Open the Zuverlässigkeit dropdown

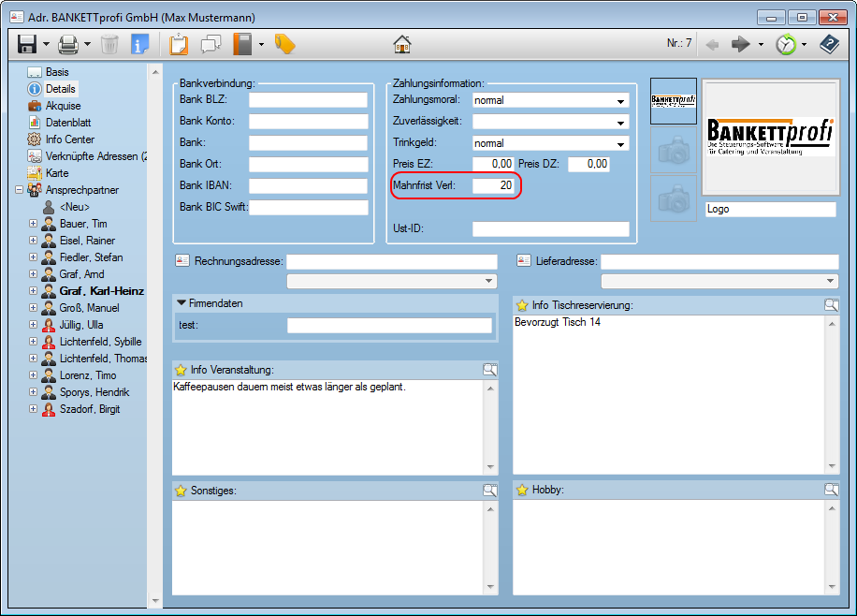(621, 123)
